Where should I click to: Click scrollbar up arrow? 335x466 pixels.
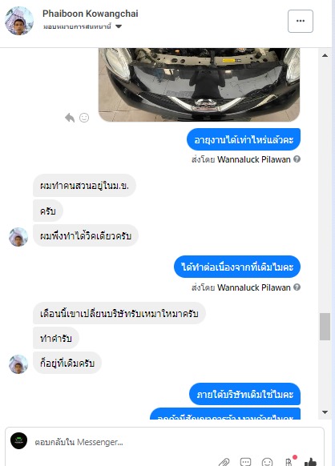pyautogui.click(x=325, y=55)
